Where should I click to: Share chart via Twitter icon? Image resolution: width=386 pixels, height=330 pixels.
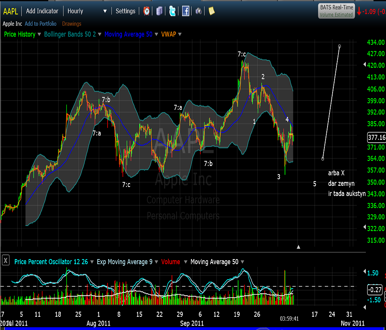pyautogui.click(x=172, y=11)
